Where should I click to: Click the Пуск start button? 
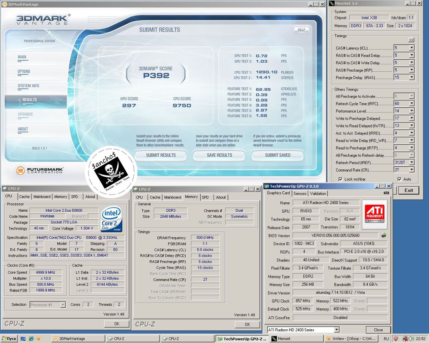pos(9,339)
